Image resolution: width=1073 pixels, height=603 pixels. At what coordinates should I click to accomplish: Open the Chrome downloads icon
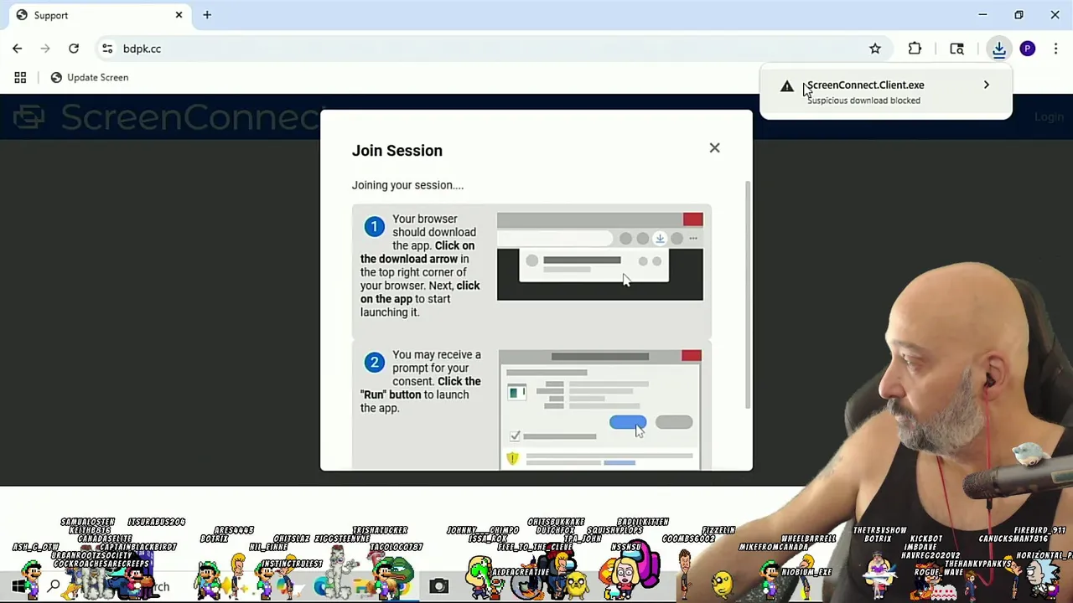coord(998,49)
